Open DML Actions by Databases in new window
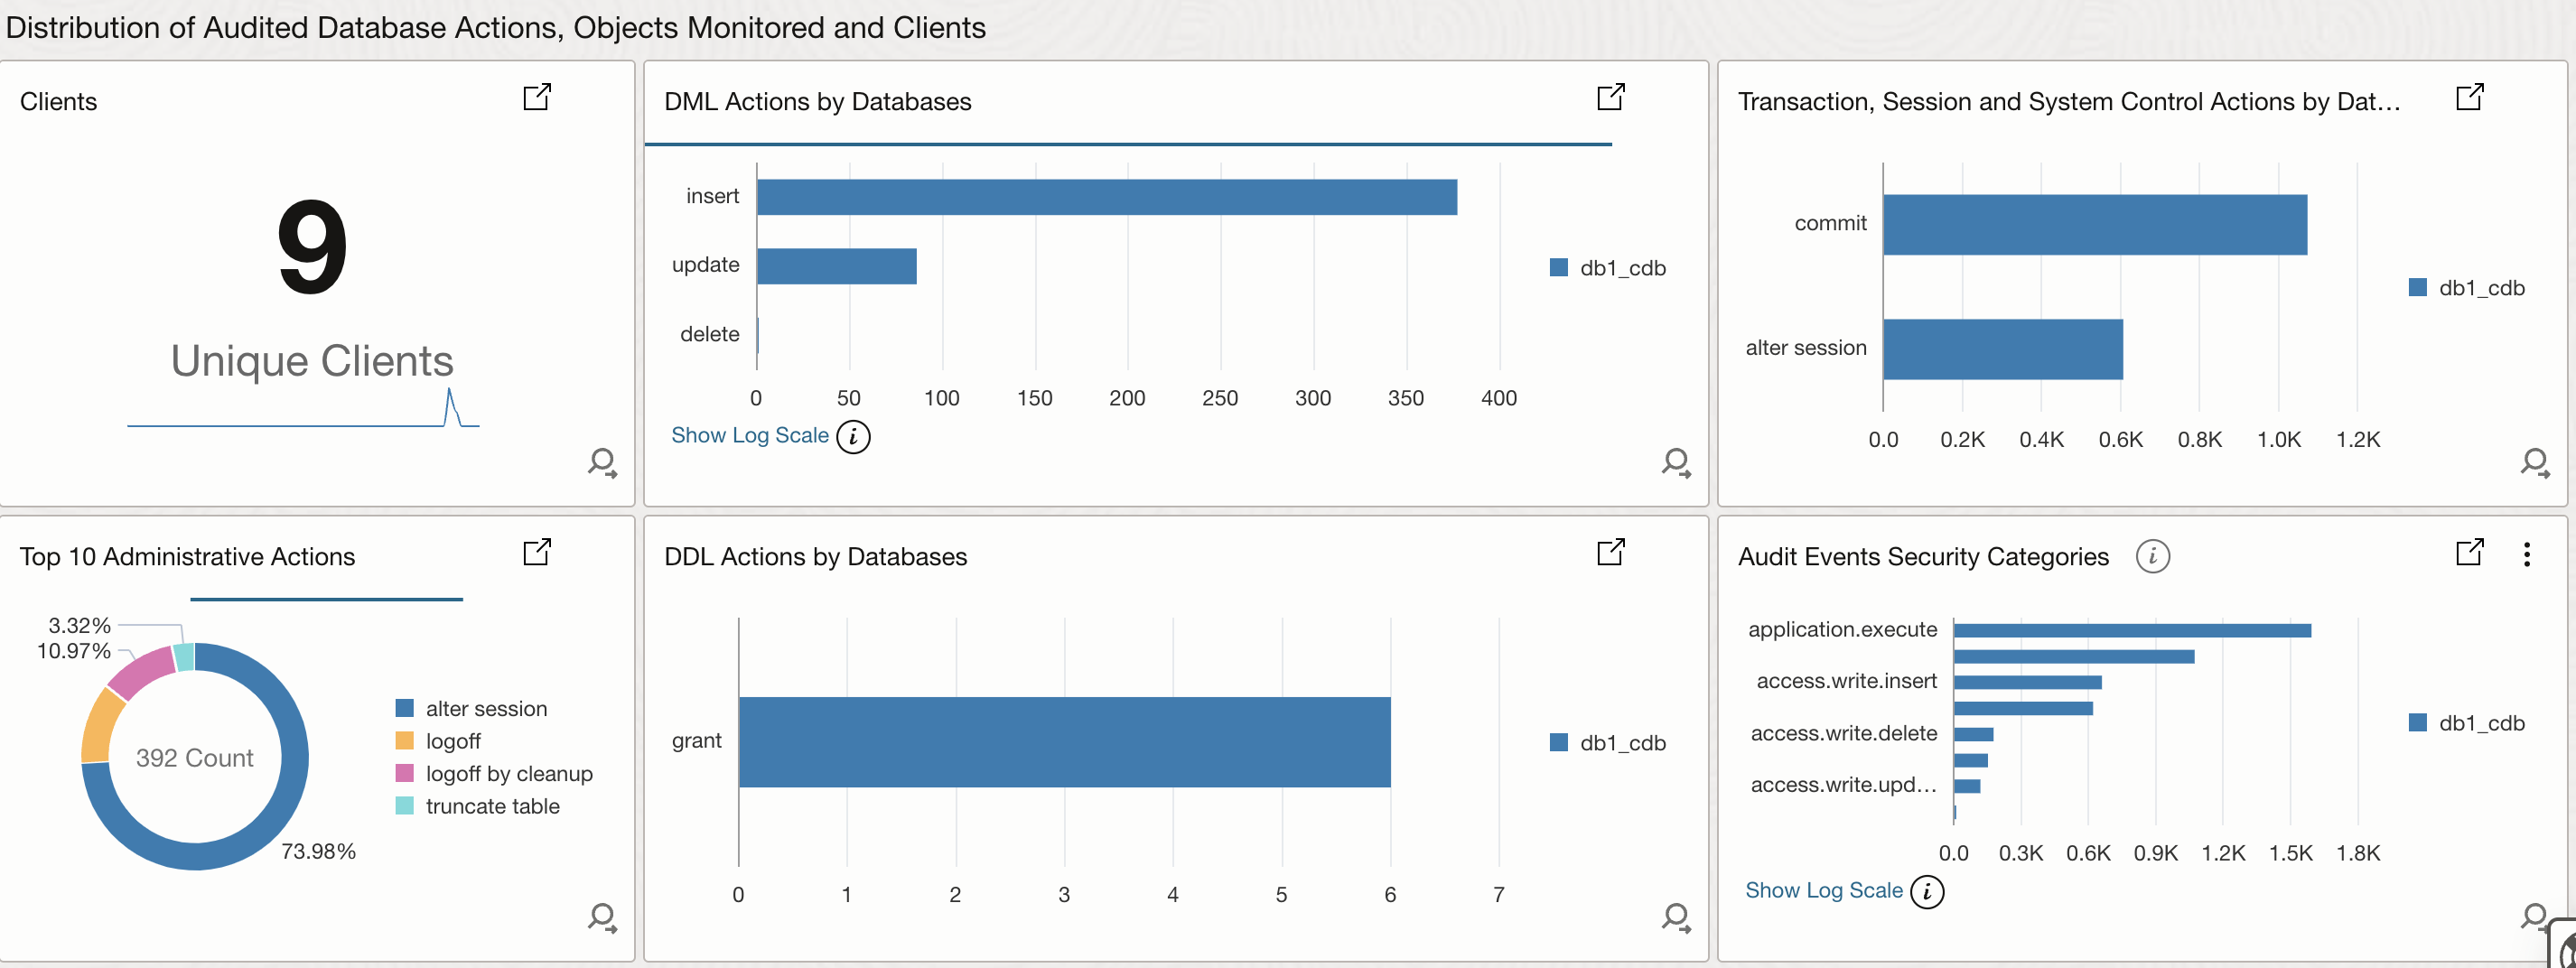 (1611, 97)
